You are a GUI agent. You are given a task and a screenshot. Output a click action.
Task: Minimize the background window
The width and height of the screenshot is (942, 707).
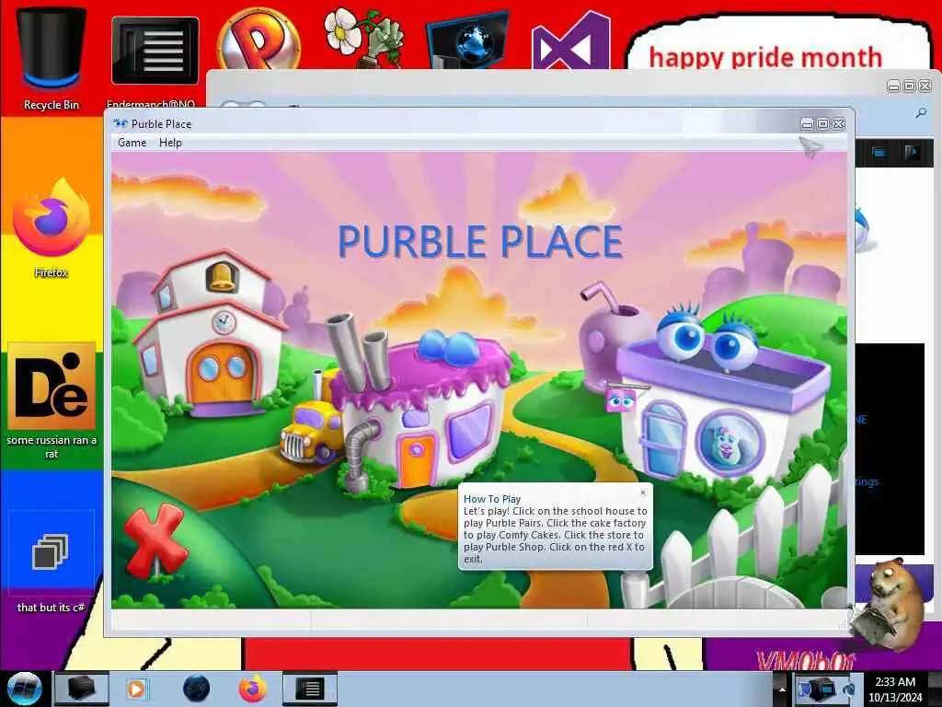point(893,86)
